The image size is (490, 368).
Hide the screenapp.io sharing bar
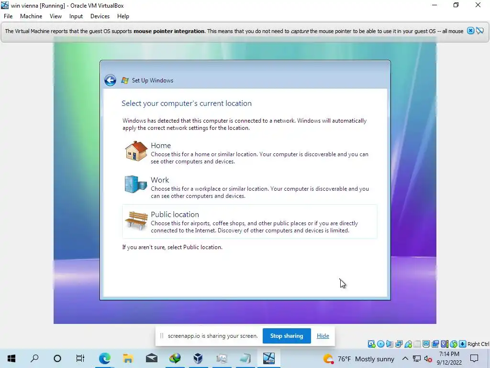323,336
